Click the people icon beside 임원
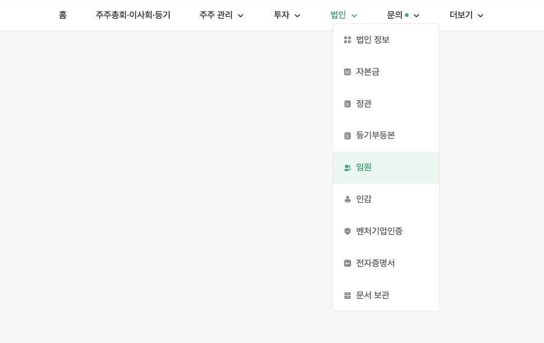Screen dimensions: 544x343 click(x=348, y=168)
